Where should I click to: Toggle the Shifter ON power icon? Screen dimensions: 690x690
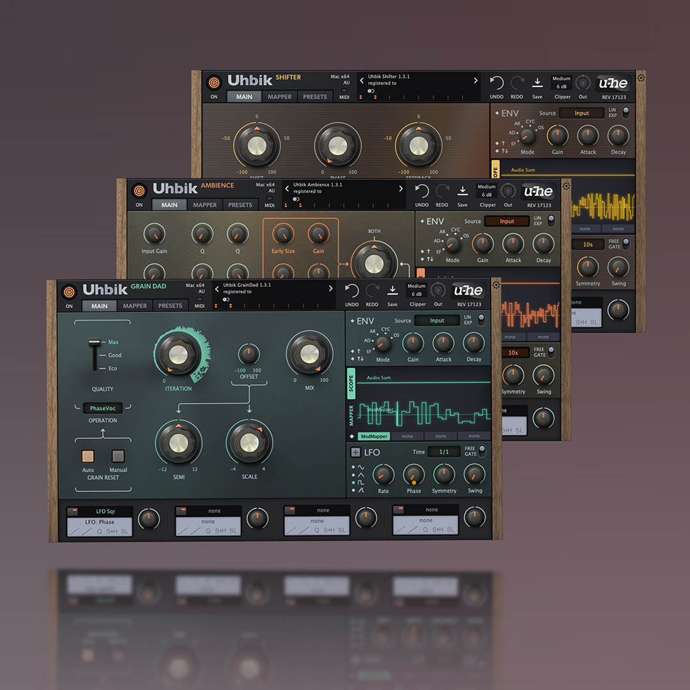coord(214,82)
